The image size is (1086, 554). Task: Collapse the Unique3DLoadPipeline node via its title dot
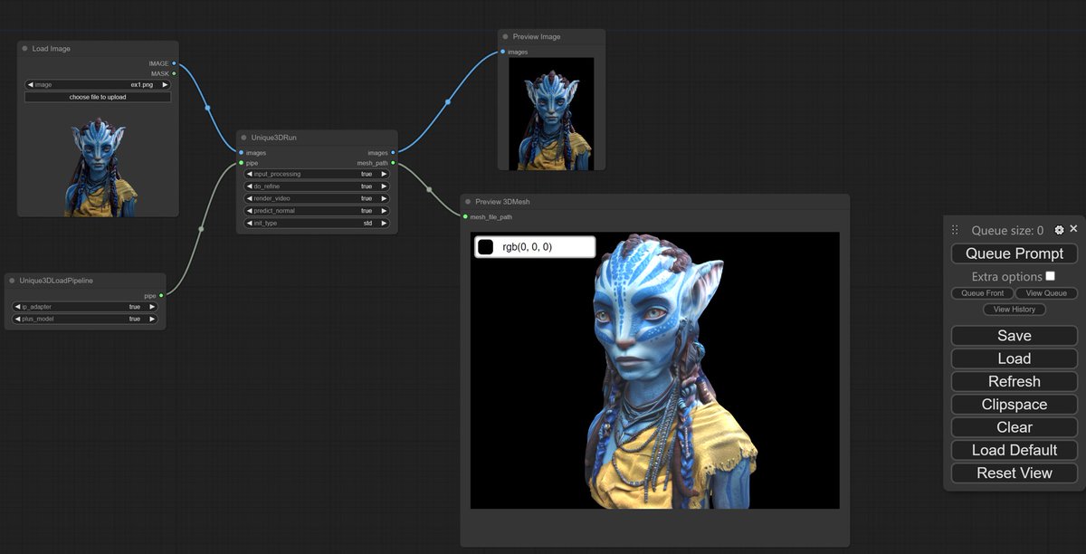(x=13, y=281)
